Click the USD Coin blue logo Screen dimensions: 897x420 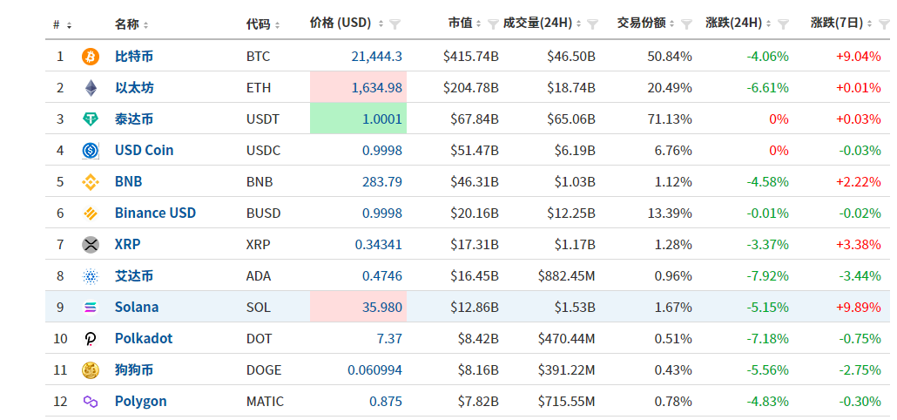point(91,151)
